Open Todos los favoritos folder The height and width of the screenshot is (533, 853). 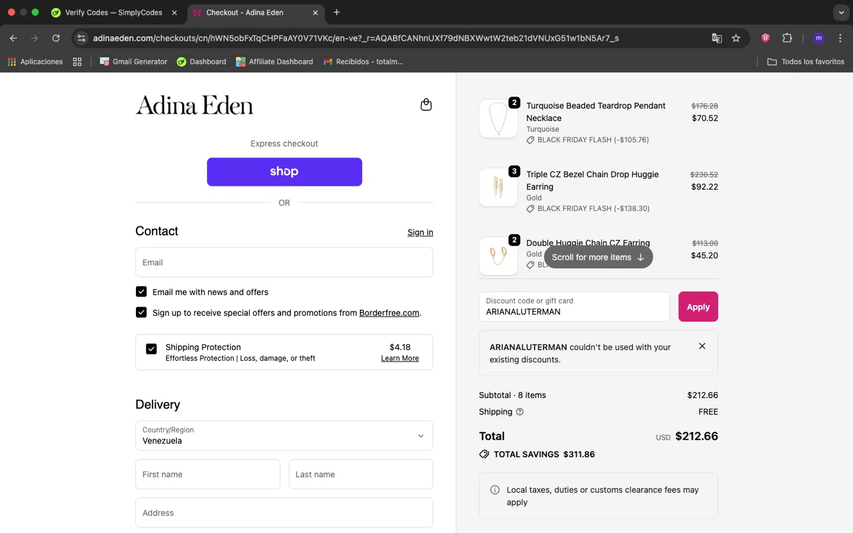(x=806, y=61)
